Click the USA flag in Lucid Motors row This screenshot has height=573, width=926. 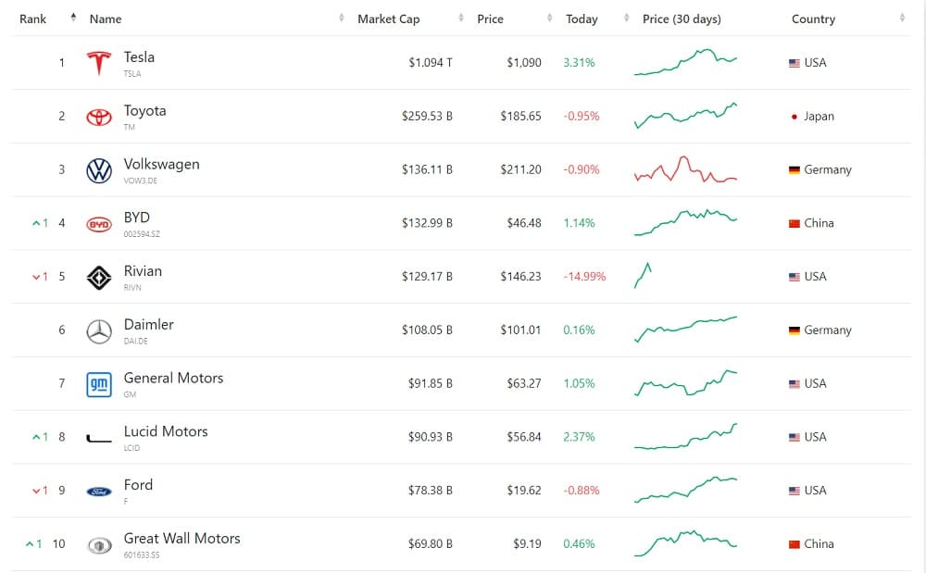pyautogui.click(x=795, y=437)
